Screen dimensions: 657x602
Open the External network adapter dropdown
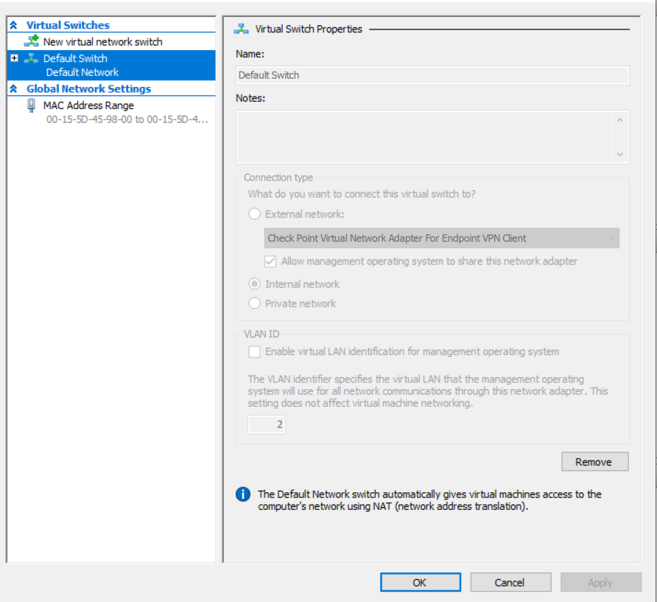coord(610,238)
